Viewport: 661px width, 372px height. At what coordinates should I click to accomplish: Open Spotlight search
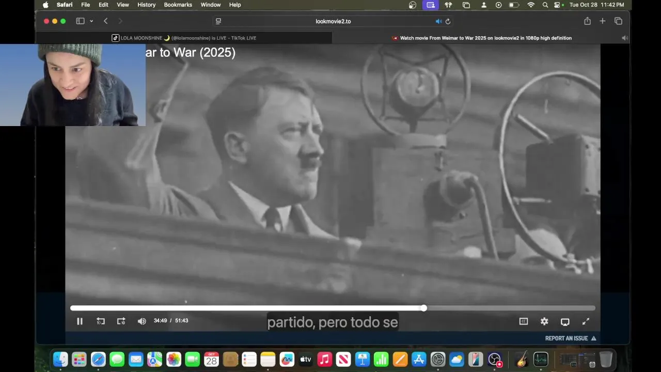[545, 5]
